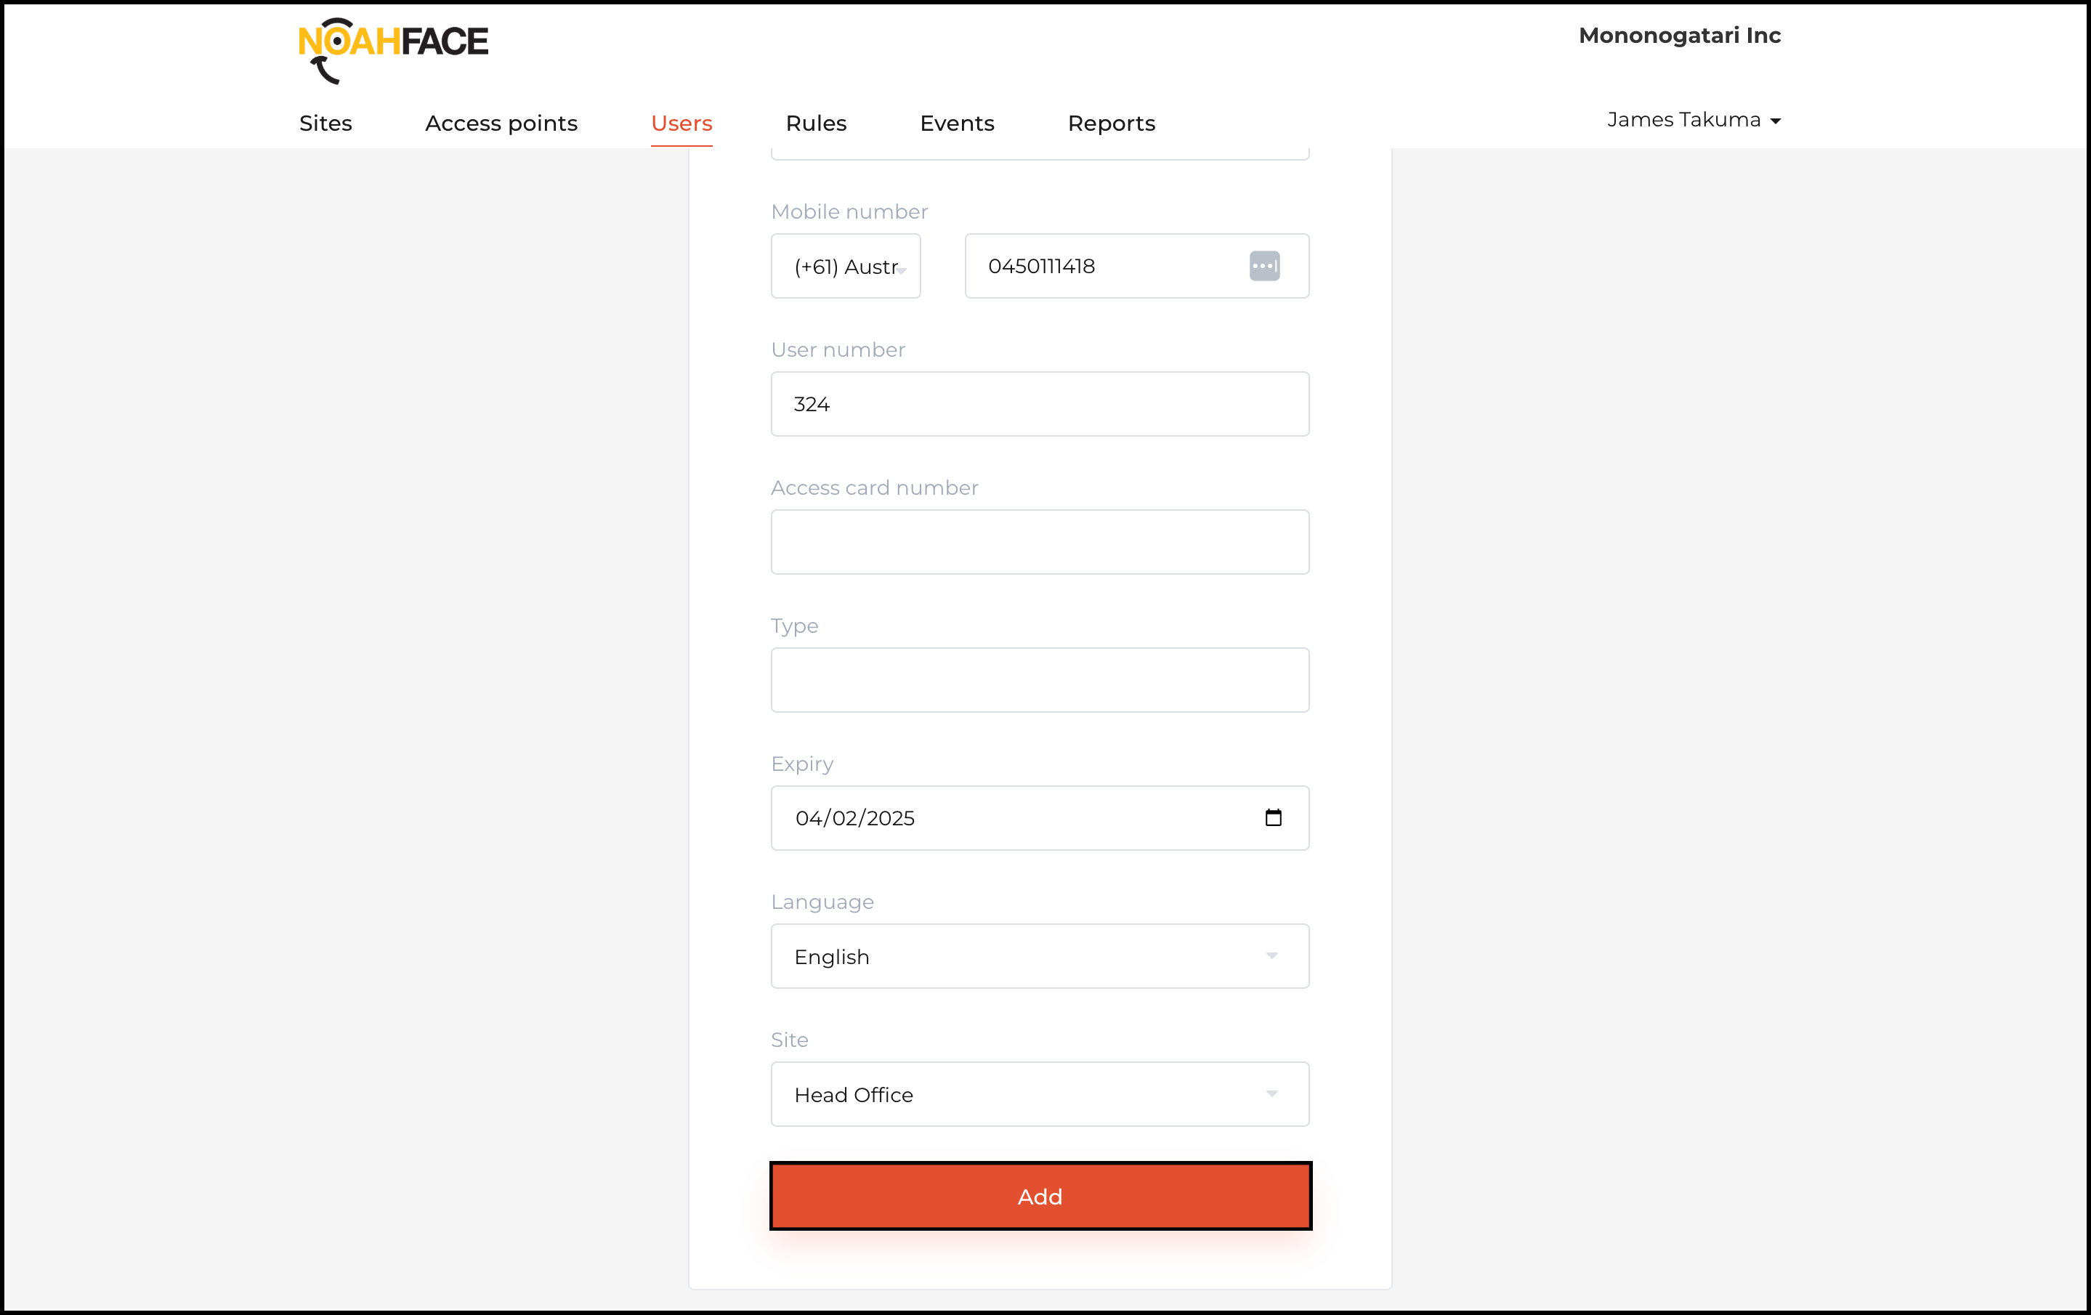Screen dimensions: 2091x1315
Task: Open the Users tab
Action: click(682, 124)
